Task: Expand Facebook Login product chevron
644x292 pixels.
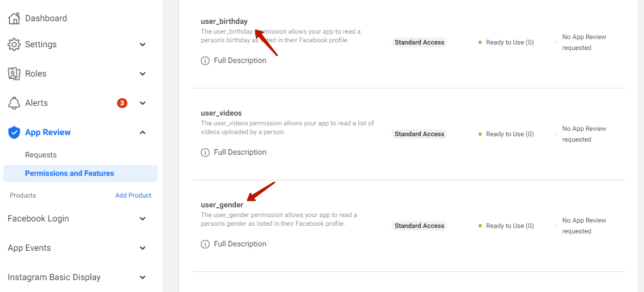Action: [x=143, y=219]
